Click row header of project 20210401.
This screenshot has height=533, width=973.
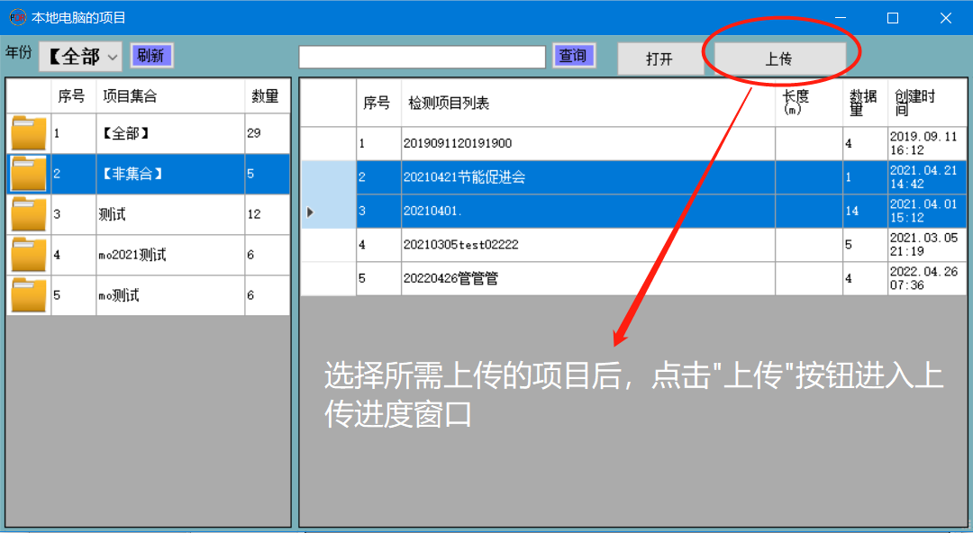[x=328, y=212]
